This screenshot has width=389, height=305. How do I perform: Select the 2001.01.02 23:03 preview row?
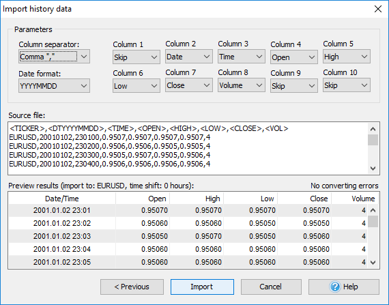coord(188,236)
